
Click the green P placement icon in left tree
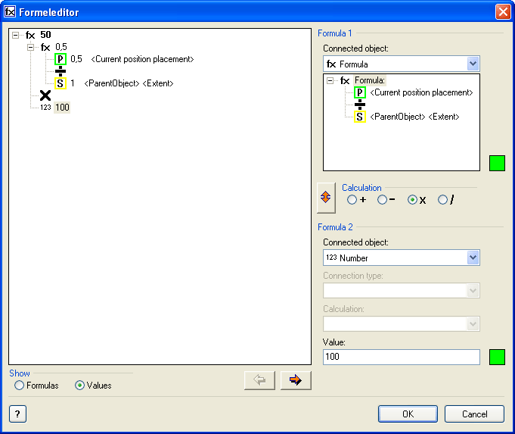tap(60, 59)
